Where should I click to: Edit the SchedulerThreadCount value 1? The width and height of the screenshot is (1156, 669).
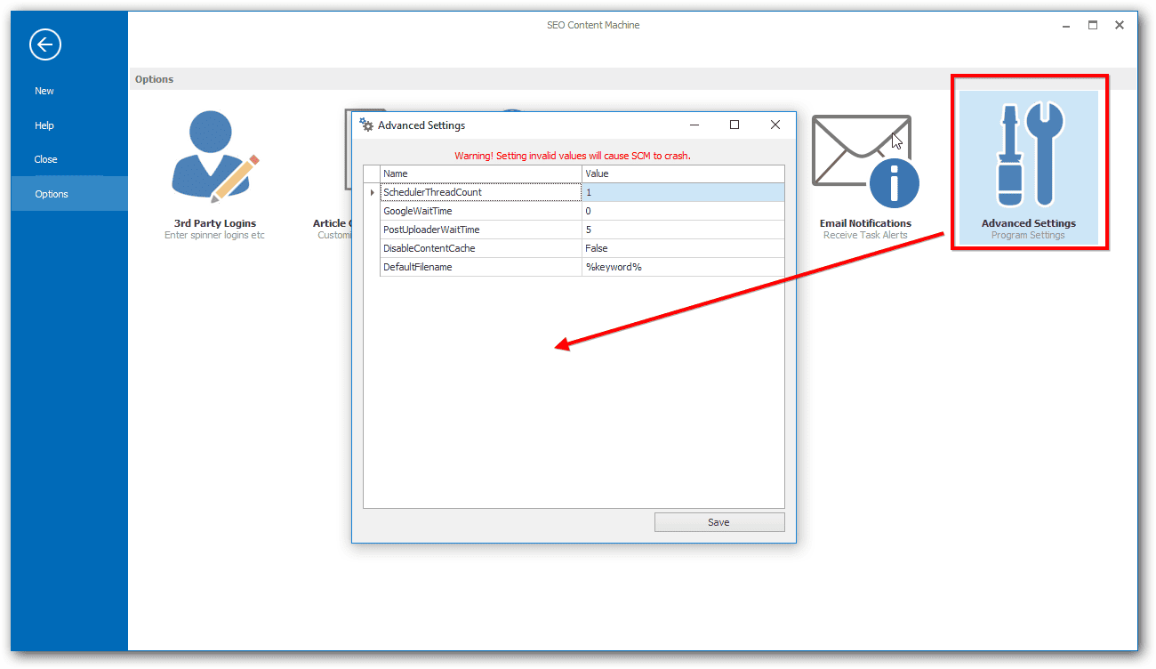coord(683,192)
